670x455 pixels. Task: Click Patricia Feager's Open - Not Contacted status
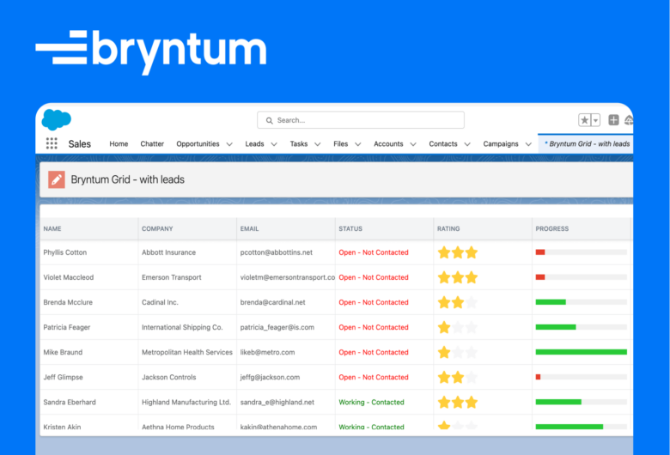374,327
